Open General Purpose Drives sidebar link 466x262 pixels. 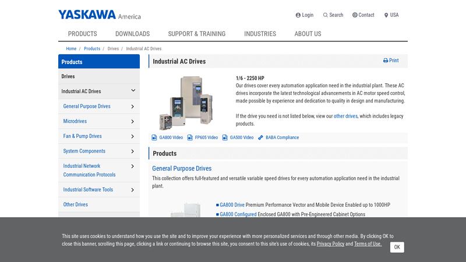click(87, 107)
